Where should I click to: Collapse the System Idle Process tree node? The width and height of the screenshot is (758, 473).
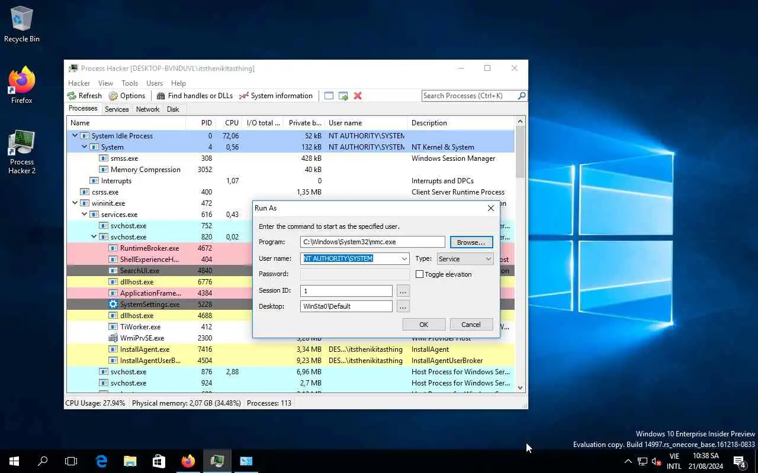[x=75, y=136]
